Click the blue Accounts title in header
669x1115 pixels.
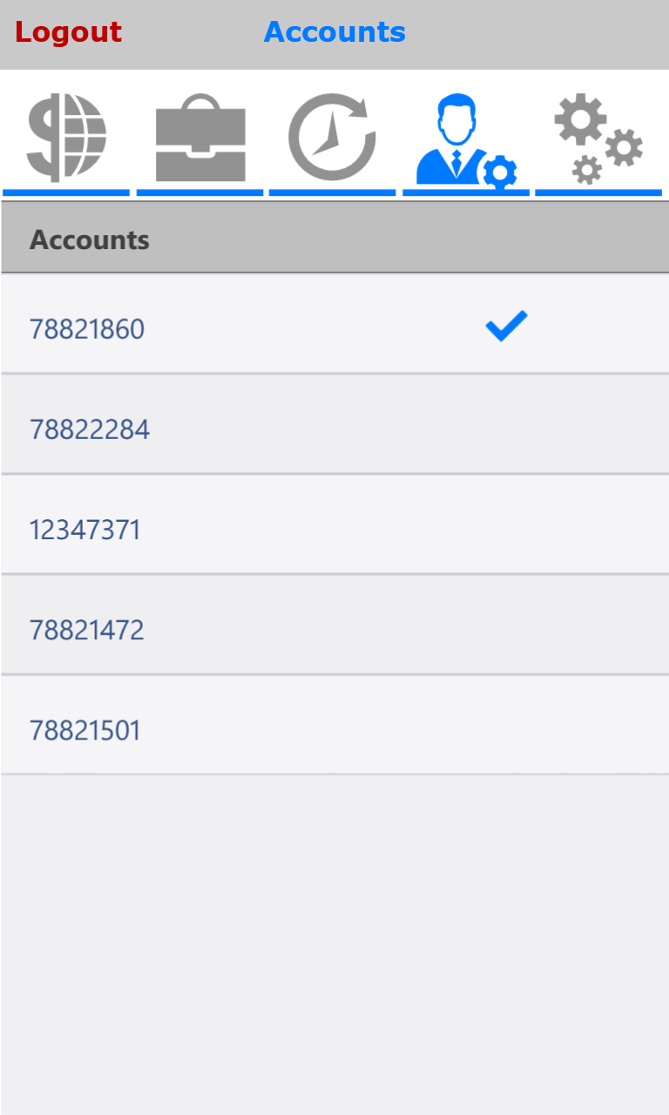click(x=334, y=32)
